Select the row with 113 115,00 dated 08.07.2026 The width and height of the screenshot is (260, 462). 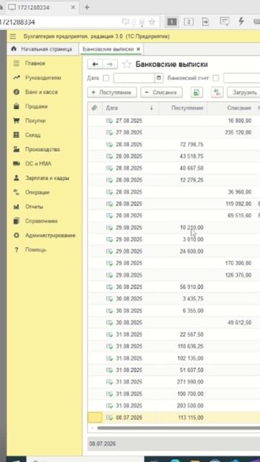click(174, 417)
